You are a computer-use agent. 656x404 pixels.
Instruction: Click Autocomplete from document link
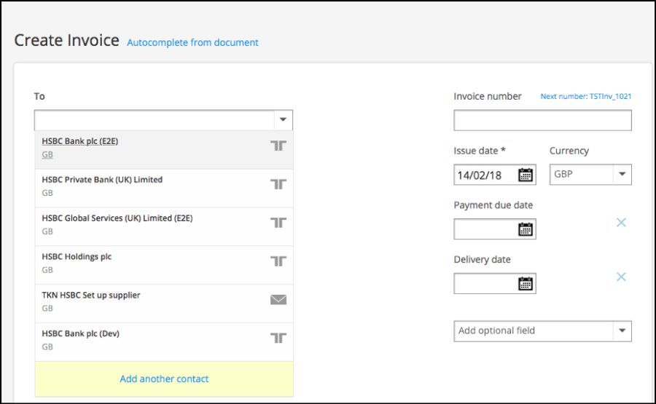tap(192, 43)
